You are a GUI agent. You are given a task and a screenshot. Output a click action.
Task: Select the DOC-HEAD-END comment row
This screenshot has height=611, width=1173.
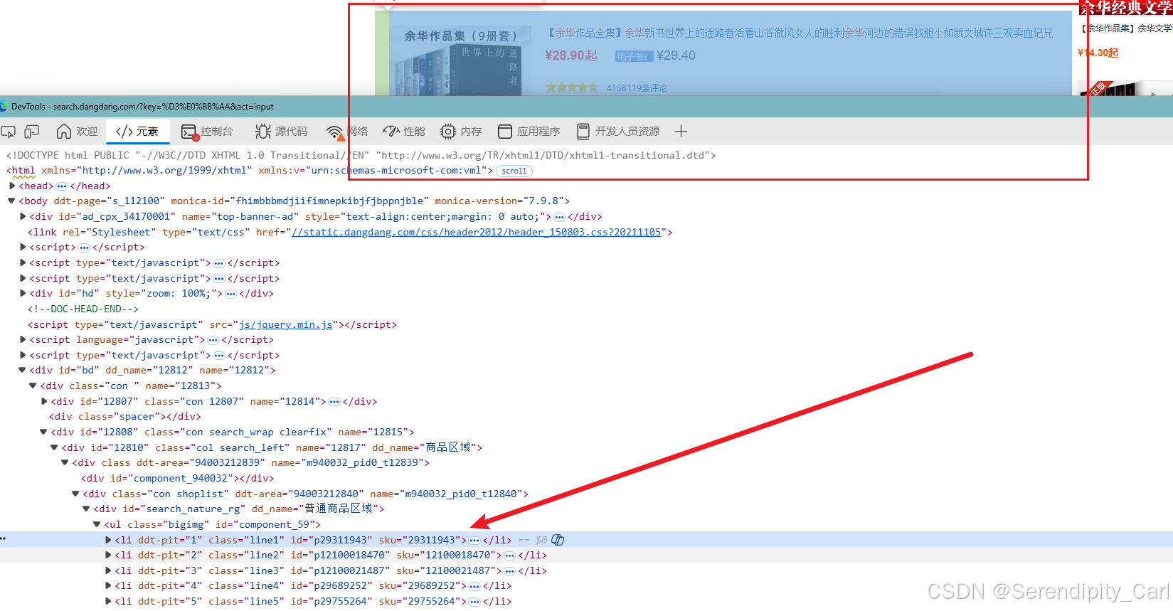[83, 309]
